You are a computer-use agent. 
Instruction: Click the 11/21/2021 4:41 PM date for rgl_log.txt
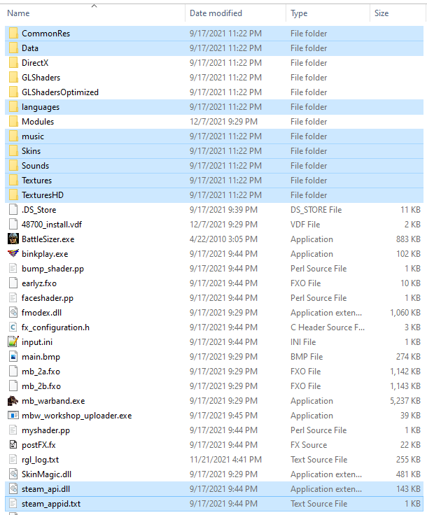[x=225, y=460]
